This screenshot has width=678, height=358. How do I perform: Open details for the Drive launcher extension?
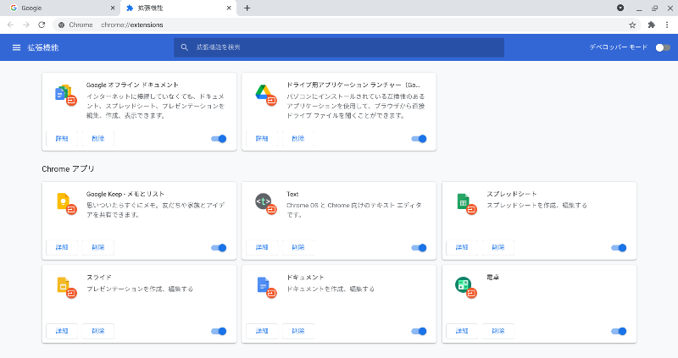pos(262,139)
